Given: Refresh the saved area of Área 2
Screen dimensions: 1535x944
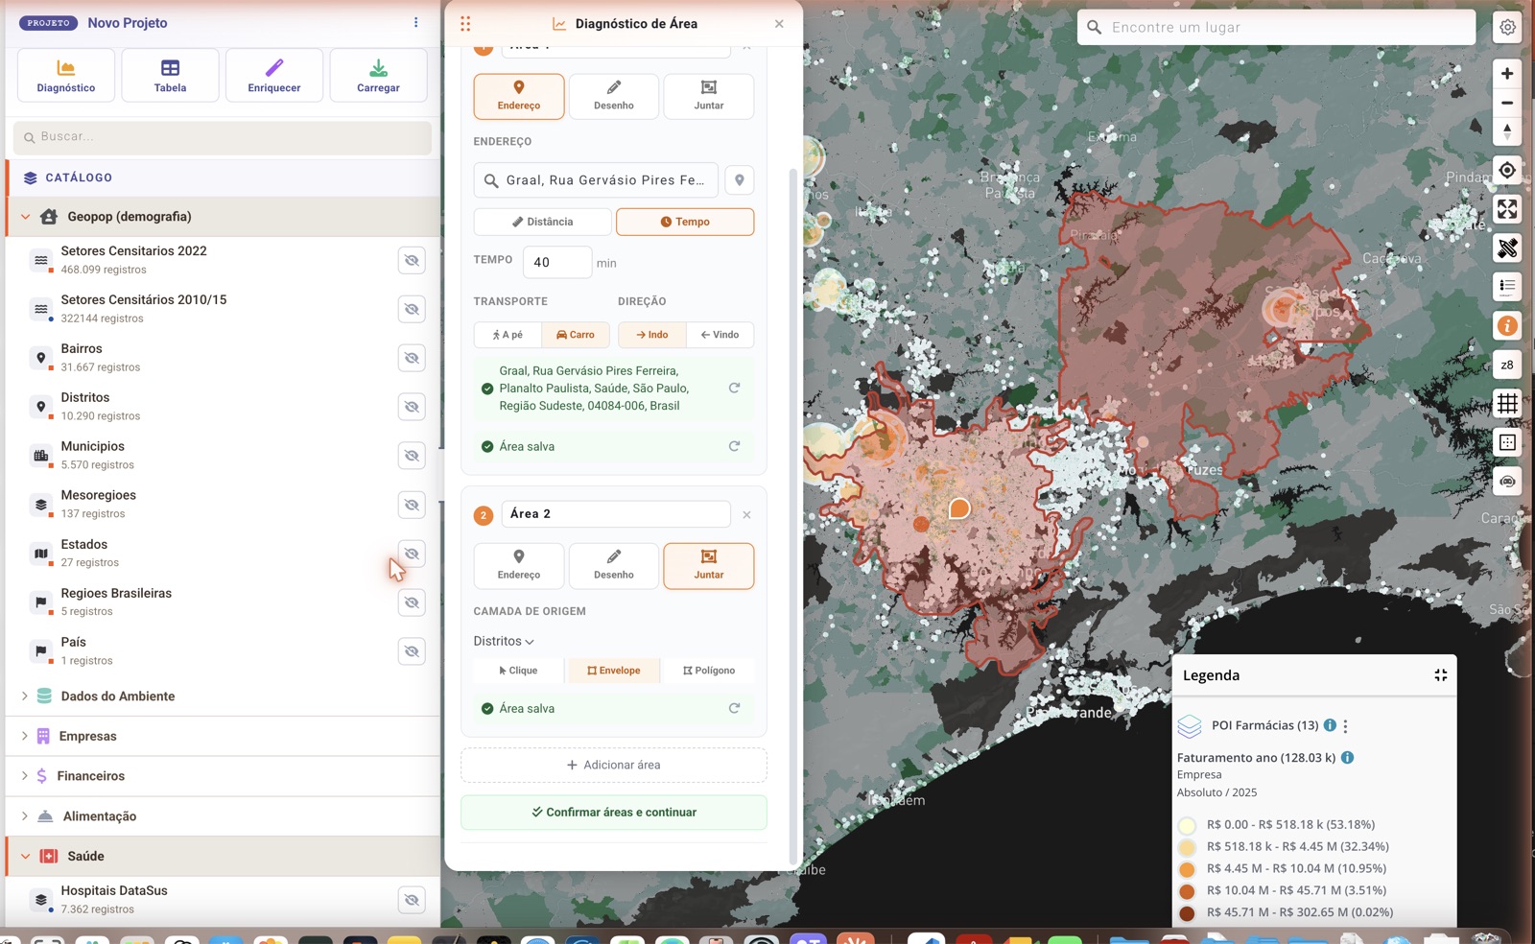Looking at the screenshot, I should (734, 708).
